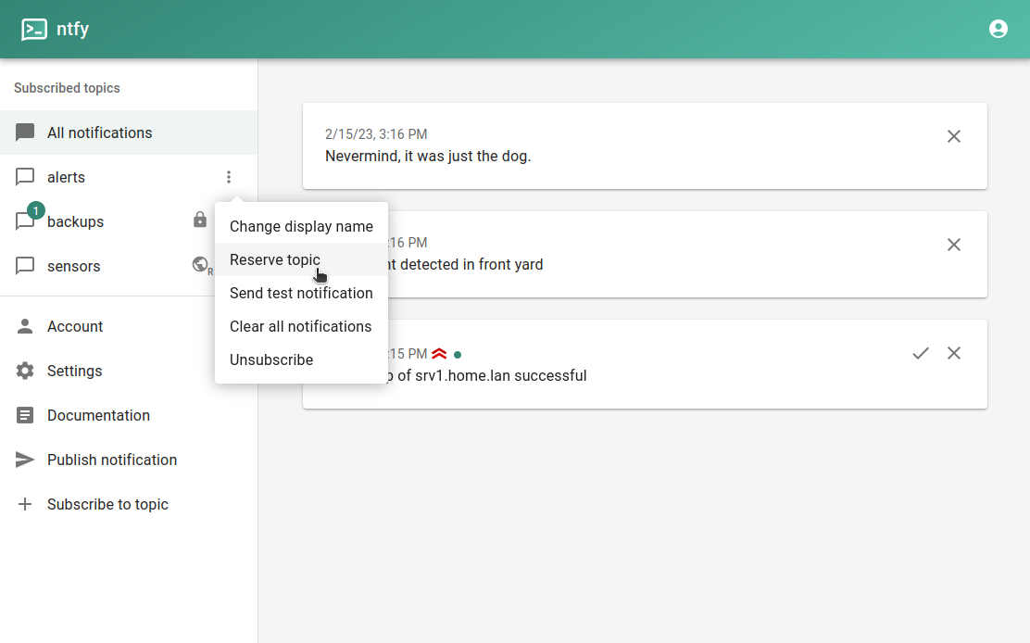Delete the srv1.home.lan backup notification
This screenshot has width=1030, height=643.
click(x=953, y=353)
